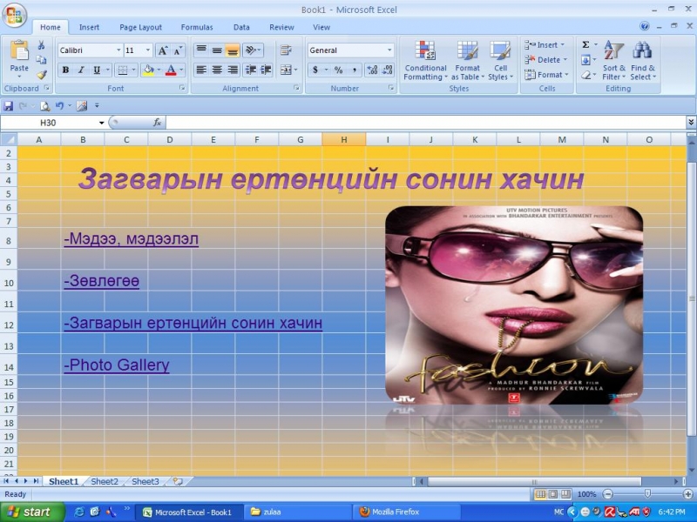Toggle Center horizontal alignment

(217, 70)
